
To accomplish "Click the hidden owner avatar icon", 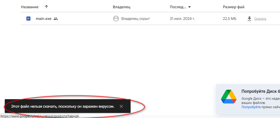I will [116, 19].
